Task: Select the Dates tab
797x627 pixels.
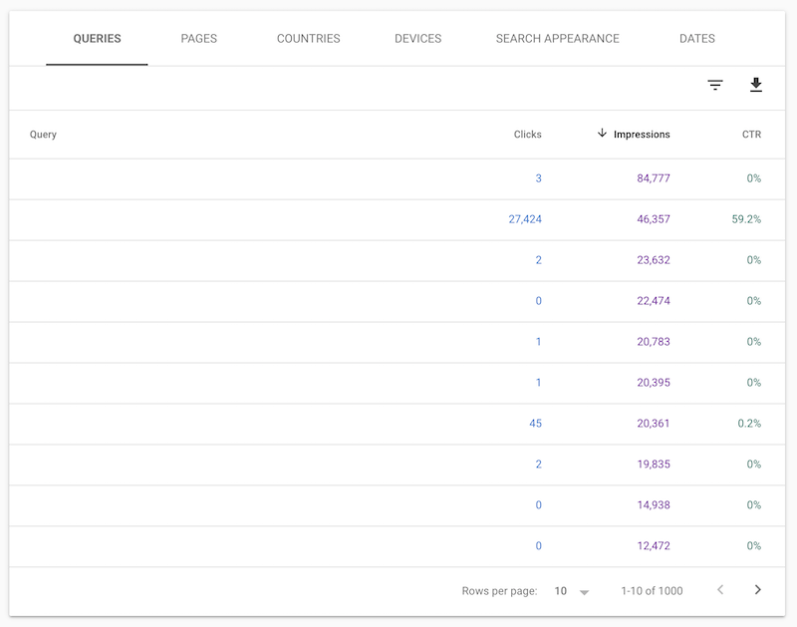Action: coord(696,39)
